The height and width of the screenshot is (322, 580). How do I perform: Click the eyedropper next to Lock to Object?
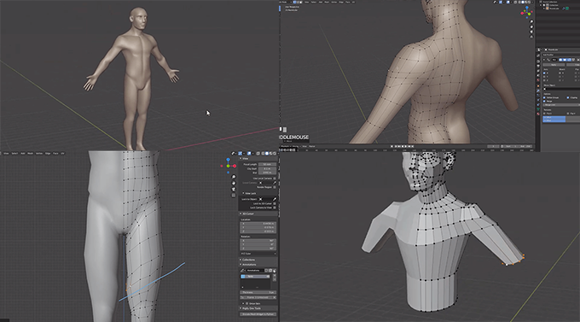[275, 199]
